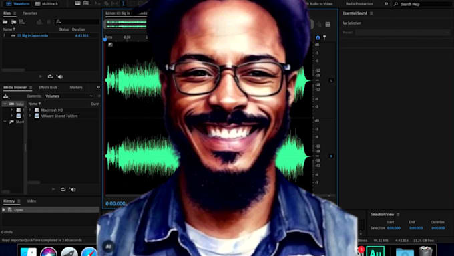Toggle Auto-Play speaker icon in Media Browser
This screenshot has height=256, width=454.
click(x=72, y=189)
